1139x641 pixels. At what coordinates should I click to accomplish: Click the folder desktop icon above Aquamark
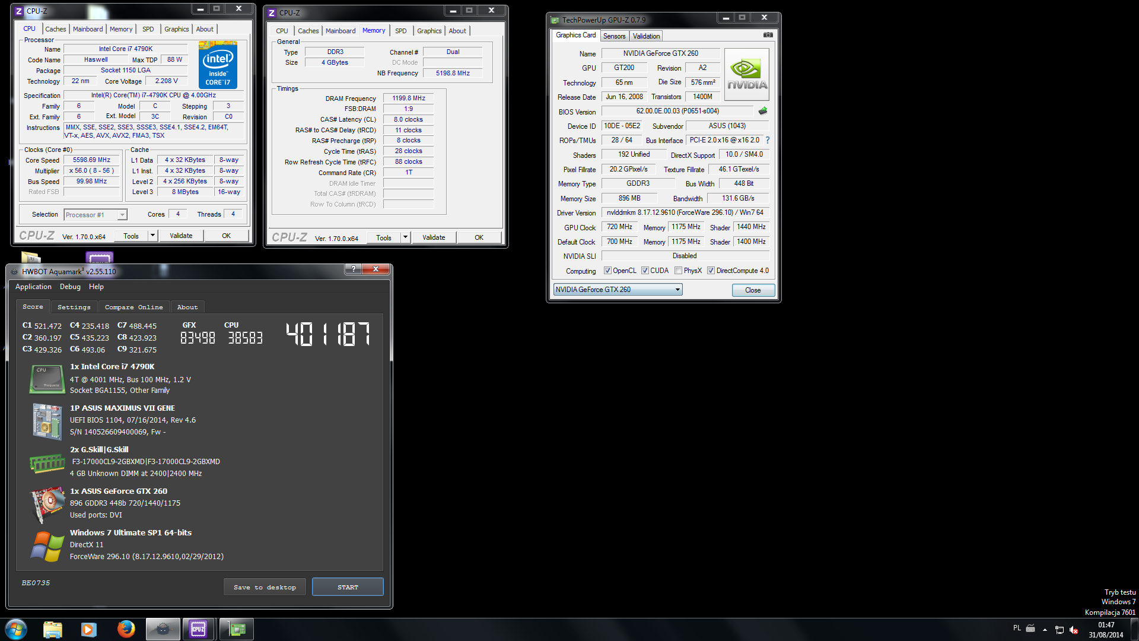point(31,258)
